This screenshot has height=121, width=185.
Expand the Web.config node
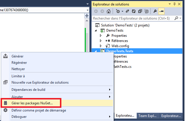[101, 46]
